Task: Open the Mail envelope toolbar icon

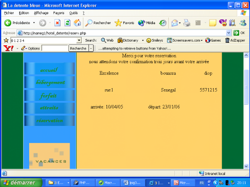Action: tap(175, 23)
